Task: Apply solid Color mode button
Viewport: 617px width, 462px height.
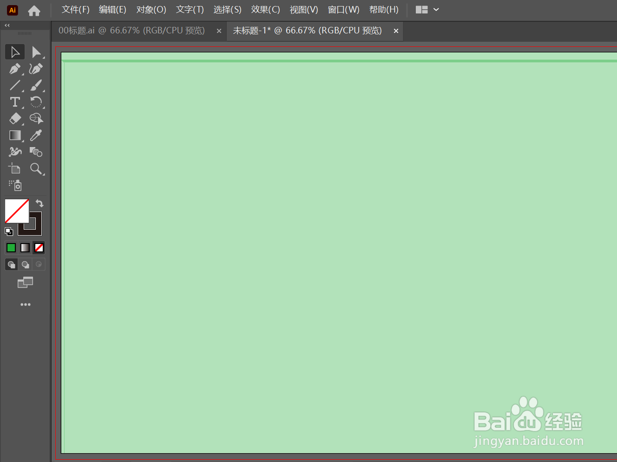Action: pyautogui.click(x=11, y=248)
